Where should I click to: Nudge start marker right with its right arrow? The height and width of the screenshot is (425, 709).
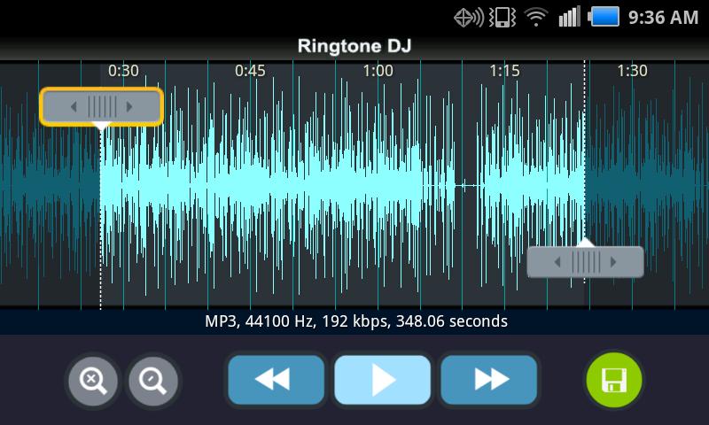pos(129,107)
